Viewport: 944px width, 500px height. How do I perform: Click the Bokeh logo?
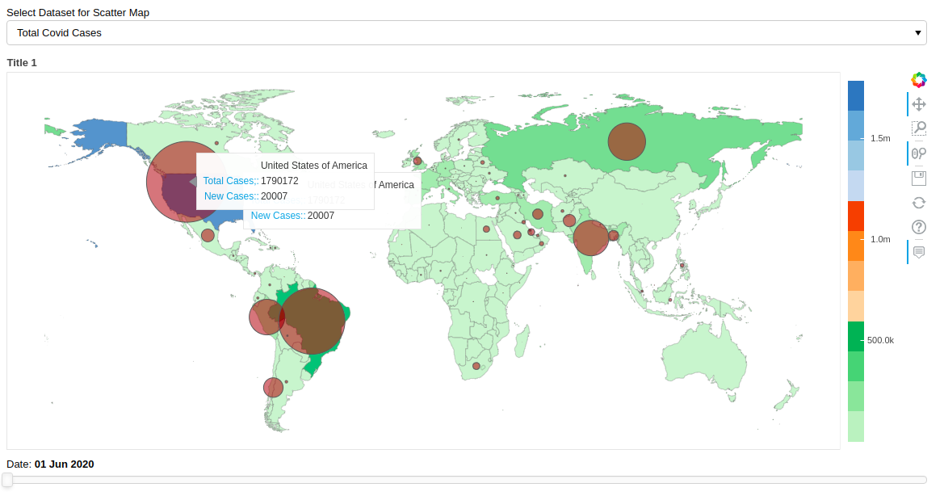[918, 79]
